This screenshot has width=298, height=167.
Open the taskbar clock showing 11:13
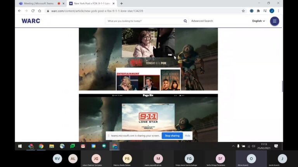tap(264, 146)
